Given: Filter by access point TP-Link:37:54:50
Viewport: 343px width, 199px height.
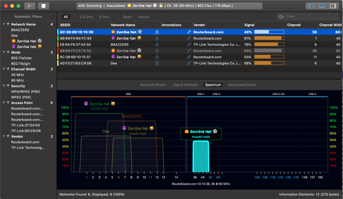Looking at the screenshot, I should pyautogui.click(x=25, y=125).
